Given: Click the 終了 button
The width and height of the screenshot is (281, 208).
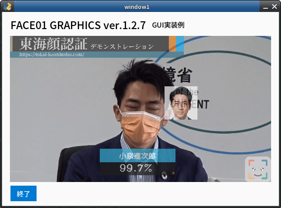Looking at the screenshot, I should [24, 193].
